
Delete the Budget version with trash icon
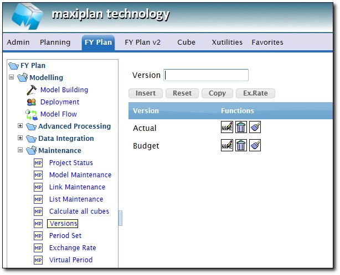(241, 146)
